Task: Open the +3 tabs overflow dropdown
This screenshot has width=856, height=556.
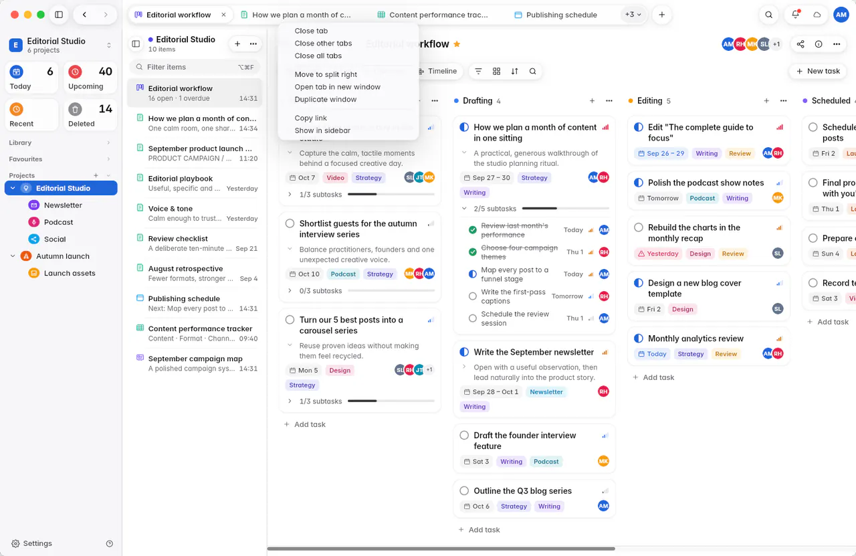Action: [x=633, y=15]
